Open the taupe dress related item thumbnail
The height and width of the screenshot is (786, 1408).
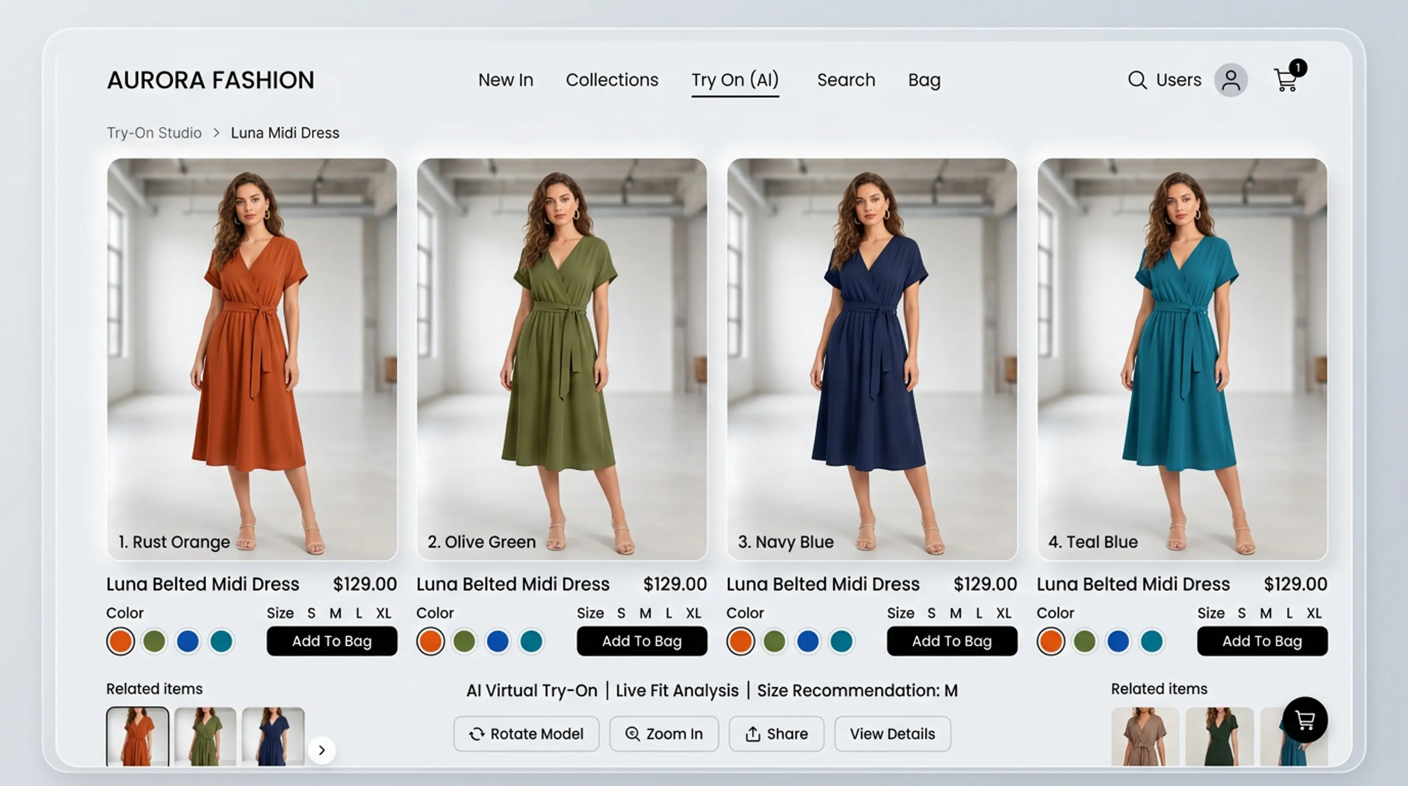[1144, 736]
